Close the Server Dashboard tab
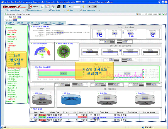Viewport: 168px width, 129px height. pos(24,10)
